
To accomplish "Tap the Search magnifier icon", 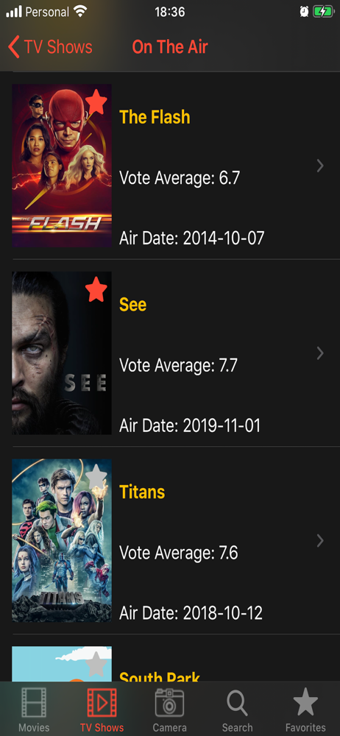I will pos(237,703).
